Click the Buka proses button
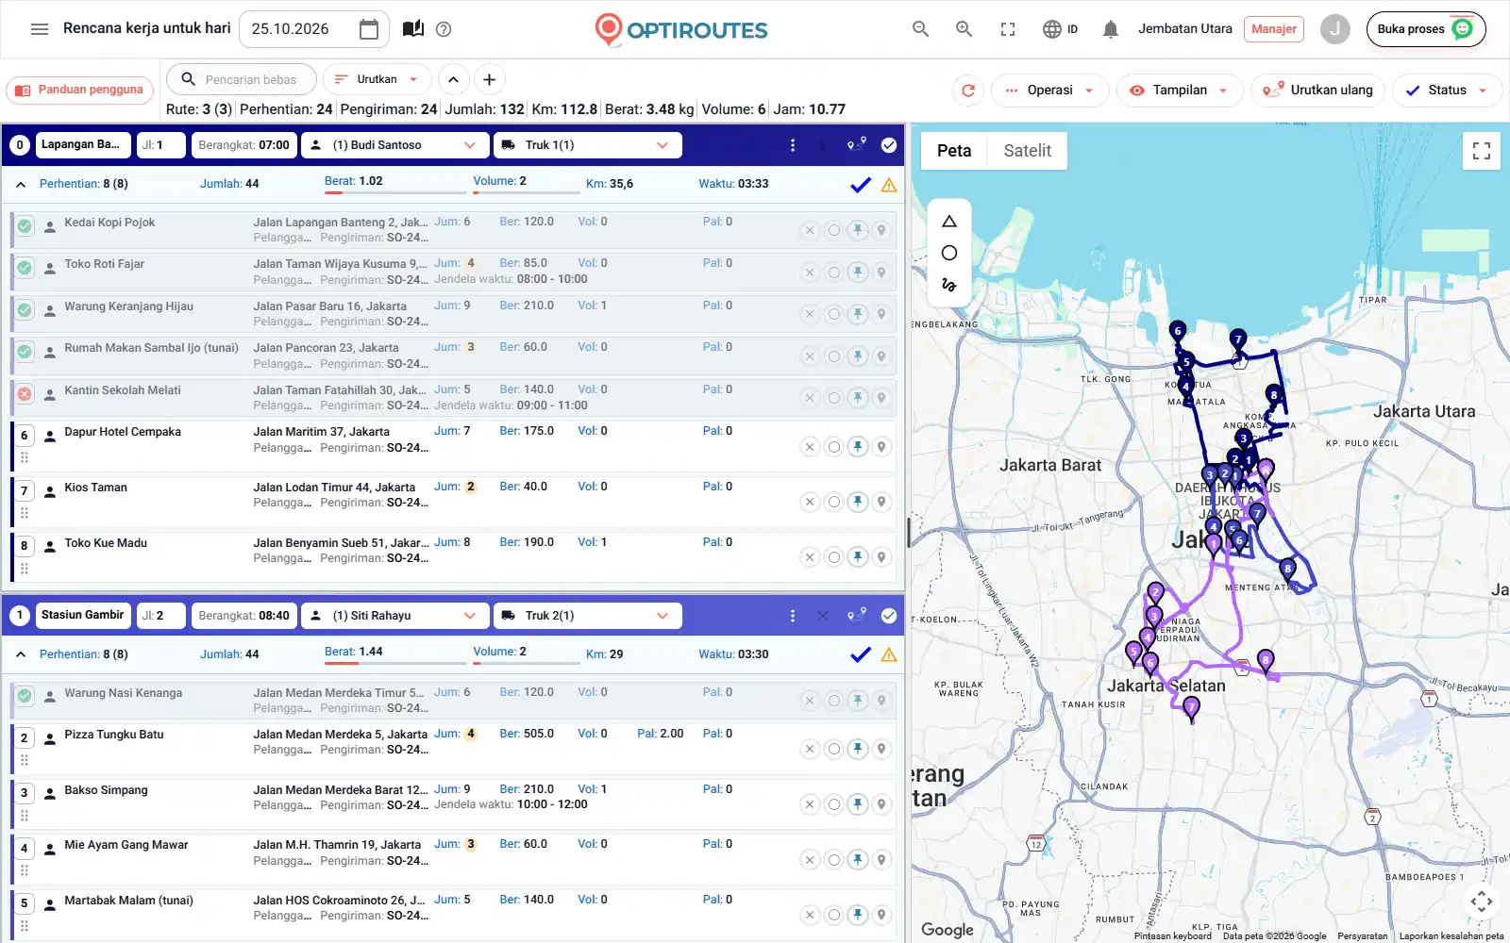1510x943 pixels. [x=1426, y=29]
